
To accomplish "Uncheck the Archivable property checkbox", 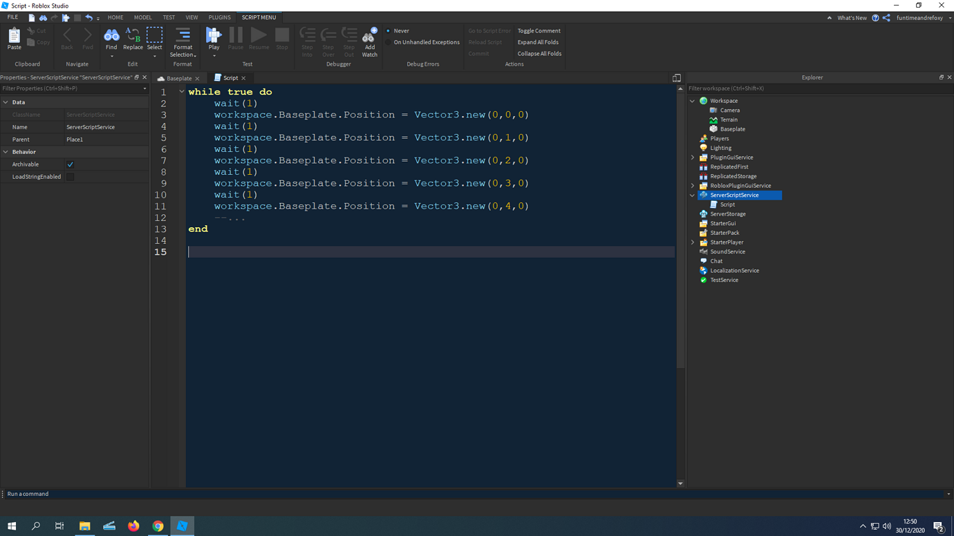I will point(69,164).
